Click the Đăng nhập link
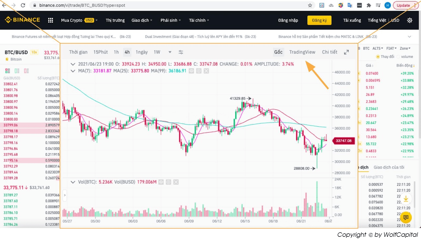The width and height of the screenshot is (421, 241). [x=288, y=20]
